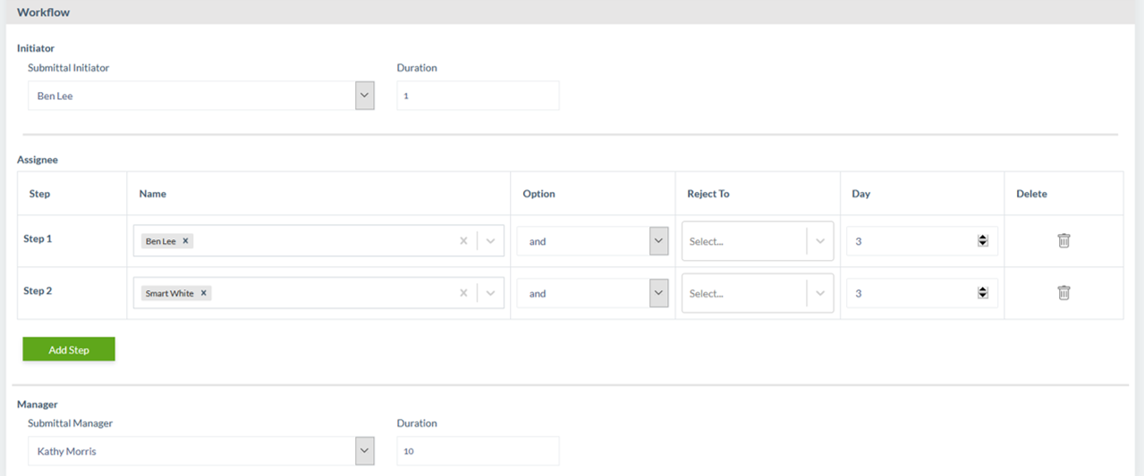Clear all names in Step 1 field
The height and width of the screenshot is (476, 1144).
463,241
